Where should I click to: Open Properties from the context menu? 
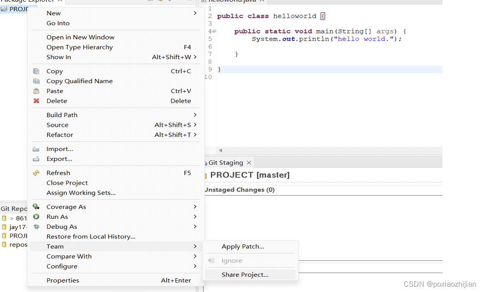63,280
